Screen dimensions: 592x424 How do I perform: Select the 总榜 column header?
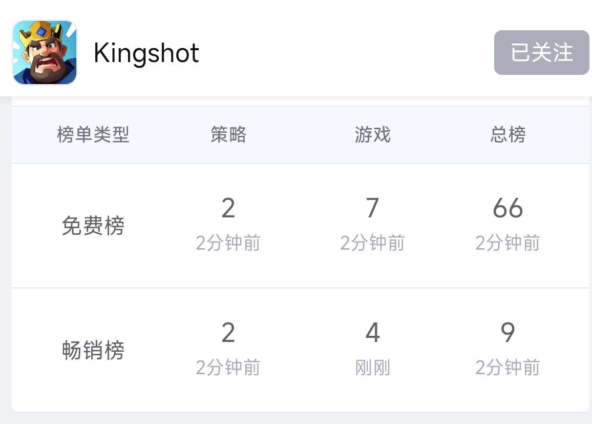click(x=508, y=134)
